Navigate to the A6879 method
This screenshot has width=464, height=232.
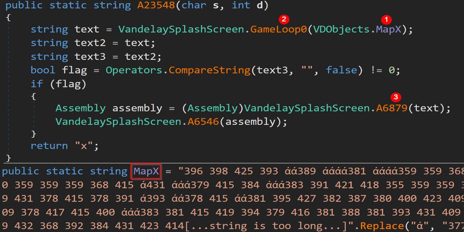392,108
